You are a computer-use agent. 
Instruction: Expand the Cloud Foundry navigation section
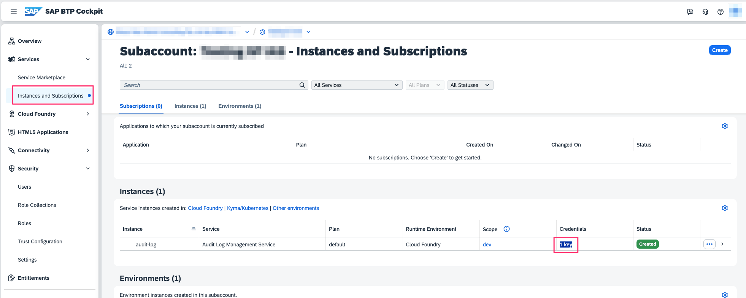tap(88, 114)
